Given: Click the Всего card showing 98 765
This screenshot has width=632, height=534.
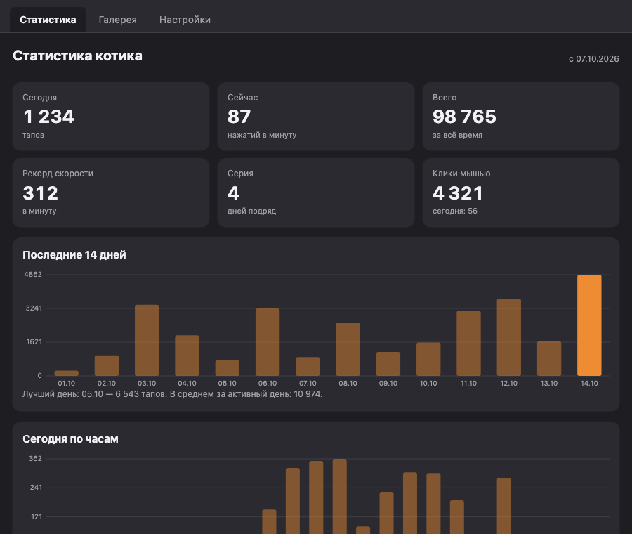Looking at the screenshot, I should [521, 117].
